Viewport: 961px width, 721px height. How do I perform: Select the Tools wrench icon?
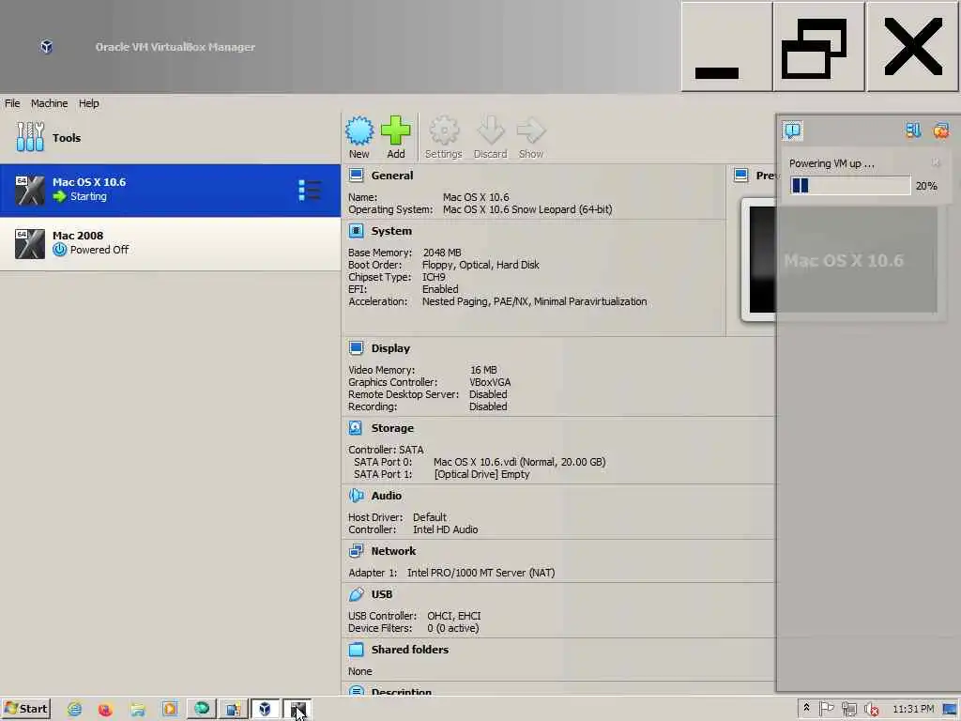tap(30, 137)
